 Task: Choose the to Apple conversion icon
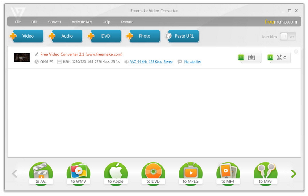point(116,173)
